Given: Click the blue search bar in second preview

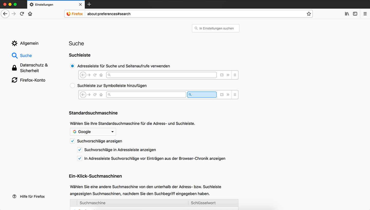Looking at the screenshot, I should click(x=202, y=95).
